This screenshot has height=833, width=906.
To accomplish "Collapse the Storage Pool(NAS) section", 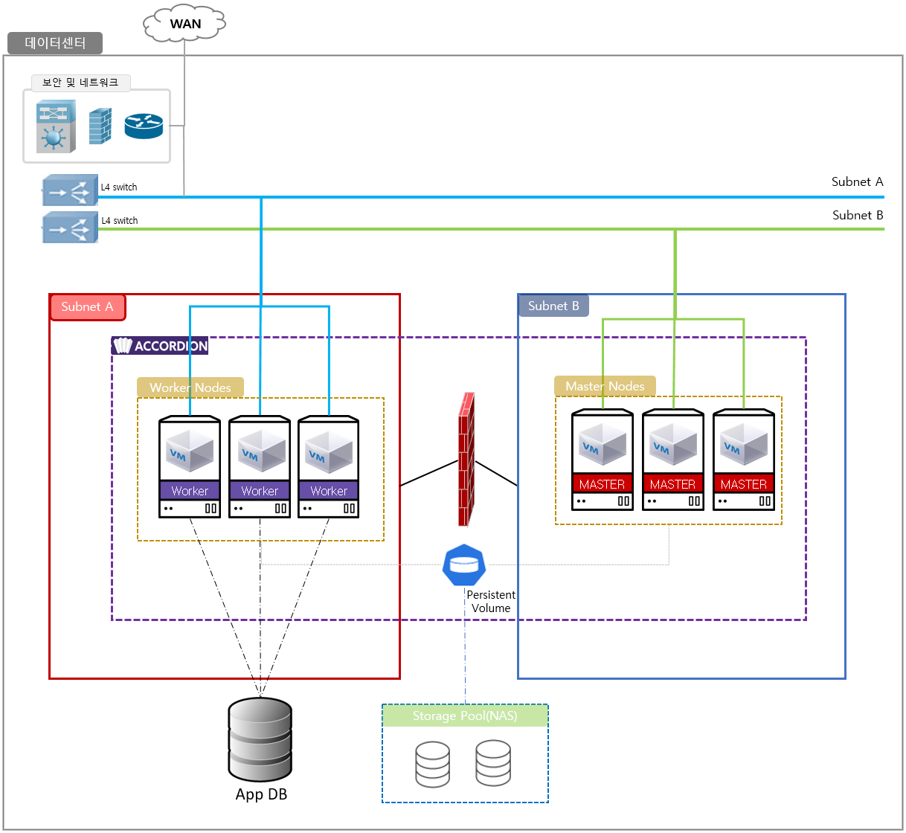I will (464, 715).
